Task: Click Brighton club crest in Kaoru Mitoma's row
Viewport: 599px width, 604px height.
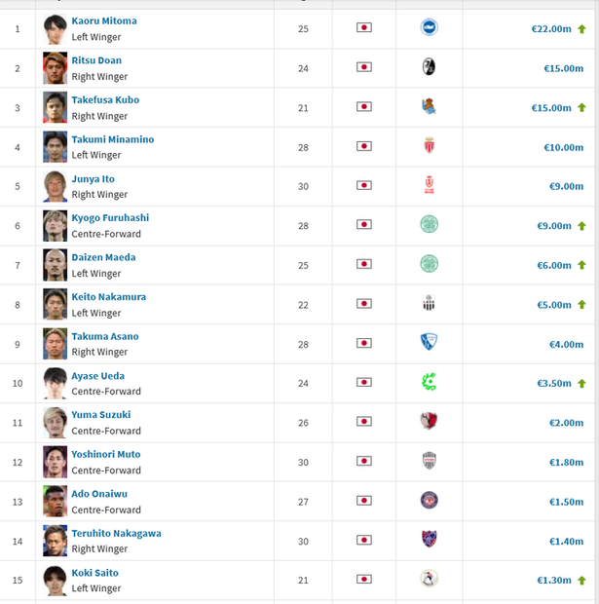Action: (x=429, y=27)
